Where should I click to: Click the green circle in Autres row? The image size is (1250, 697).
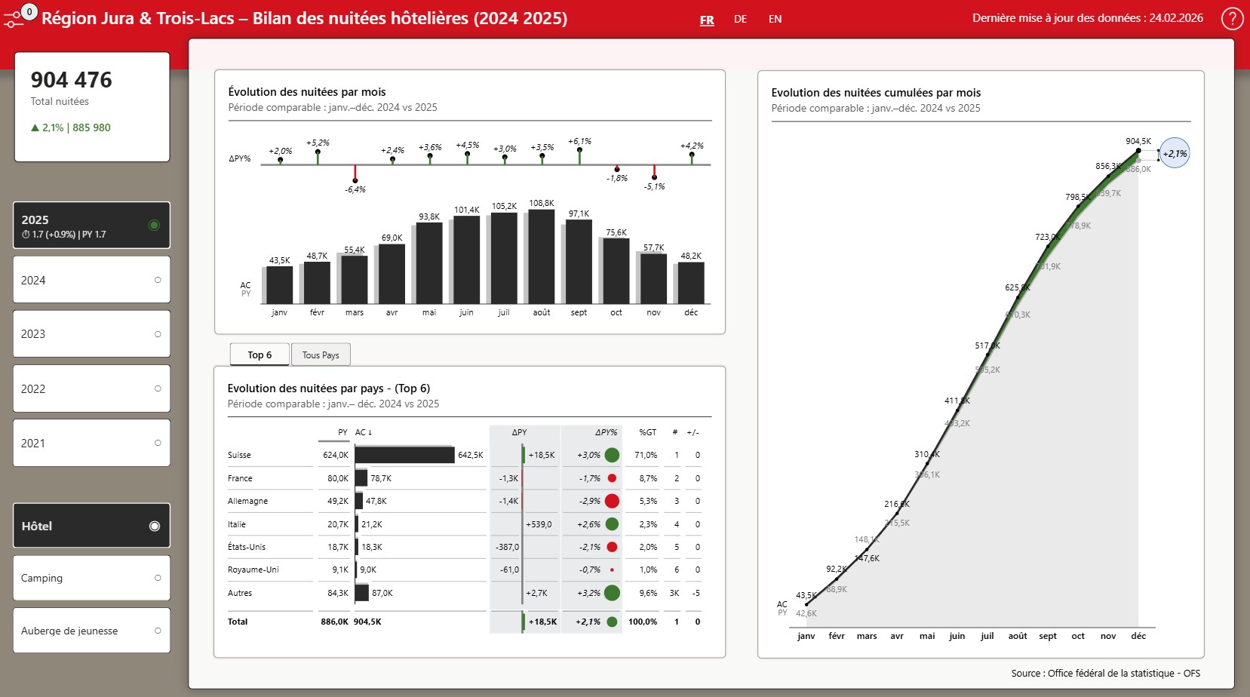612,593
